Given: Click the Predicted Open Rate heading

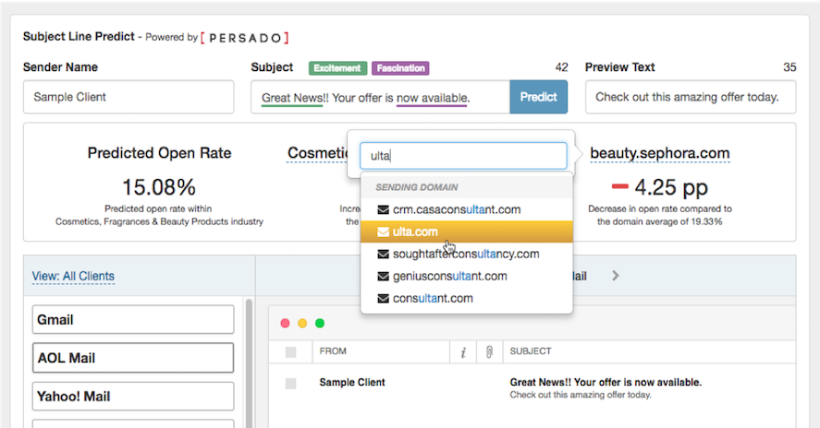Looking at the screenshot, I should 160,153.
